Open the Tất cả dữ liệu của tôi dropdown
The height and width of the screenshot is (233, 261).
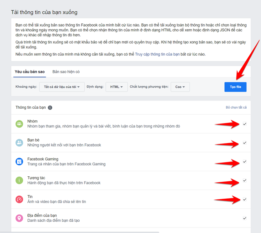pos(62,87)
